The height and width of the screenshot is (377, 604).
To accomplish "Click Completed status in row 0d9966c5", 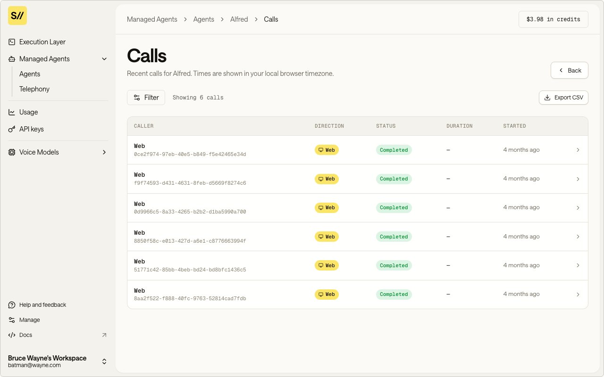I will pos(394,208).
